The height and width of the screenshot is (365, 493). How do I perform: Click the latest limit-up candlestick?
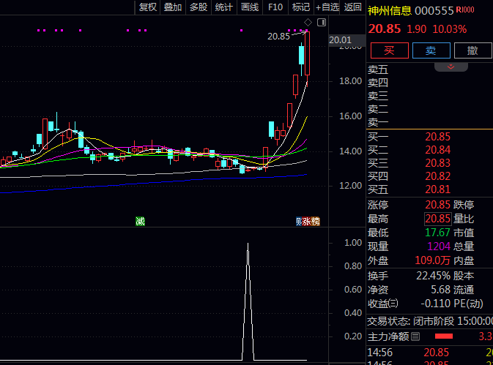pos(307,53)
